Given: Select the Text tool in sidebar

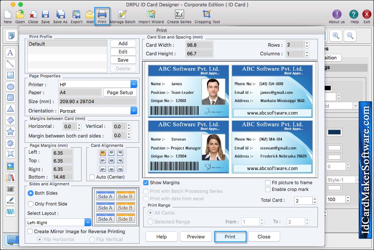Looking at the screenshot, I should coord(10,53).
